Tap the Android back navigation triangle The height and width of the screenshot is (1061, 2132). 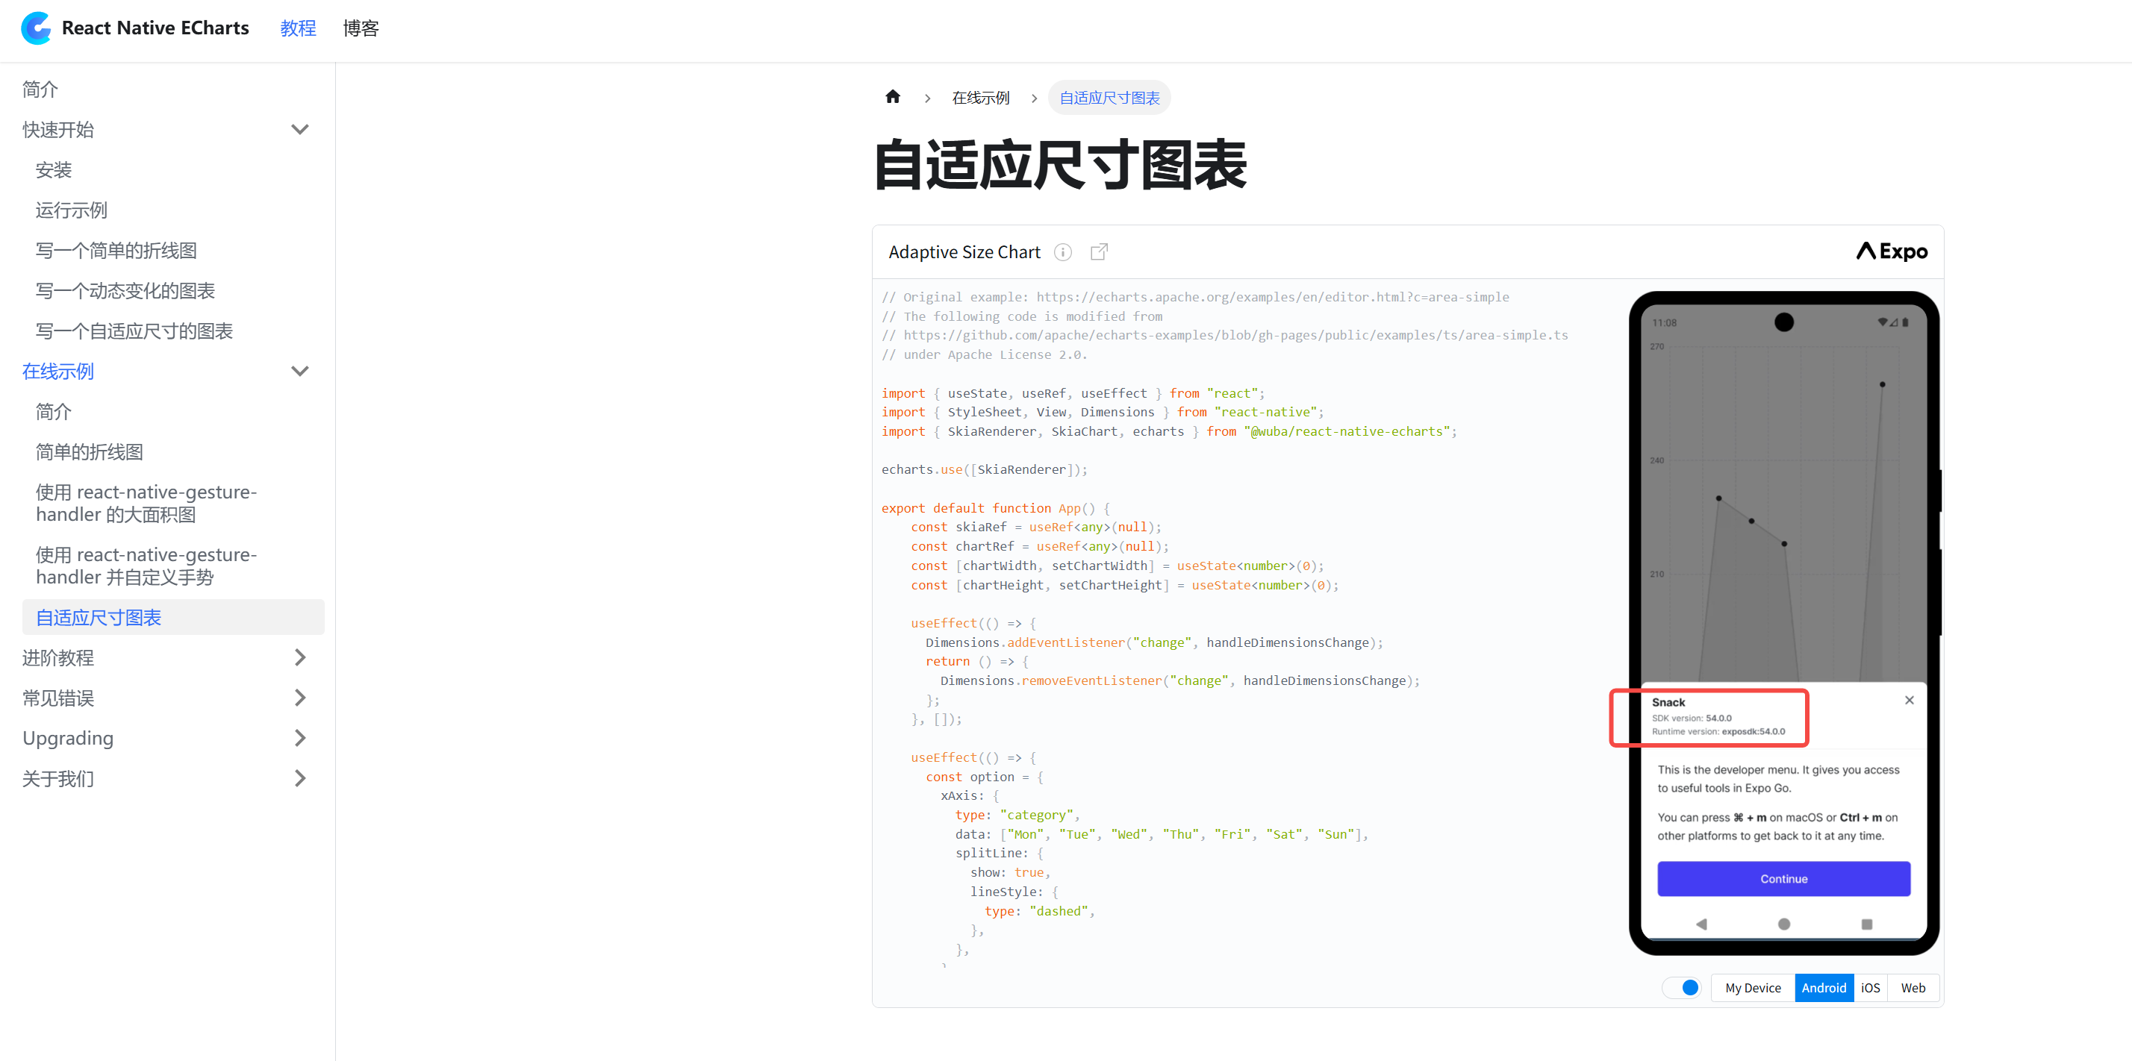point(1701,924)
